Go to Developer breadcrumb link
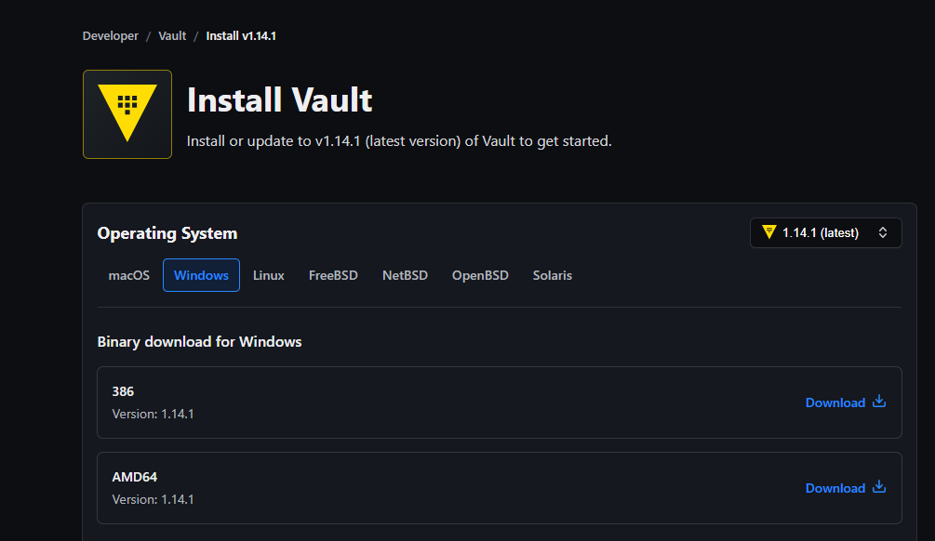935x541 pixels. coord(111,35)
